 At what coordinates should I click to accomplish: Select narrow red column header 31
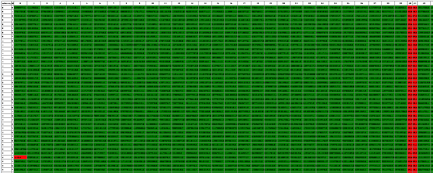[x=415, y=4]
